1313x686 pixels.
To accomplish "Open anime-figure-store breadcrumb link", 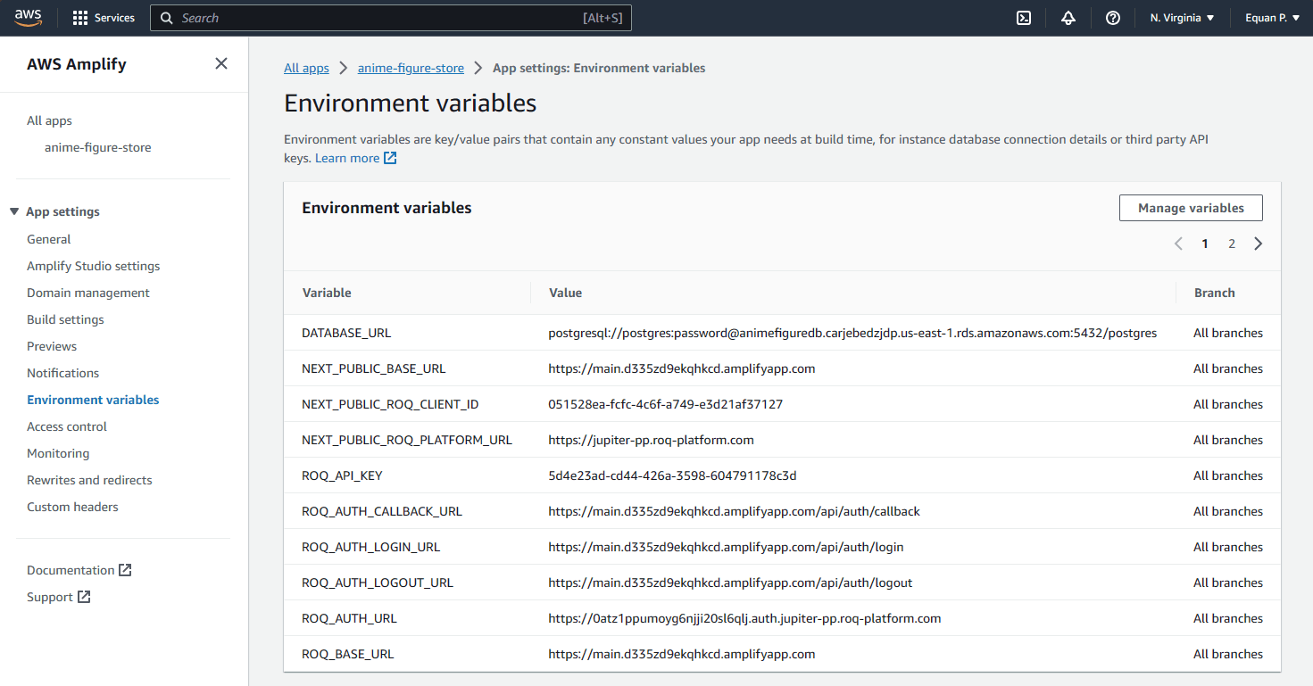I will pos(411,68).
